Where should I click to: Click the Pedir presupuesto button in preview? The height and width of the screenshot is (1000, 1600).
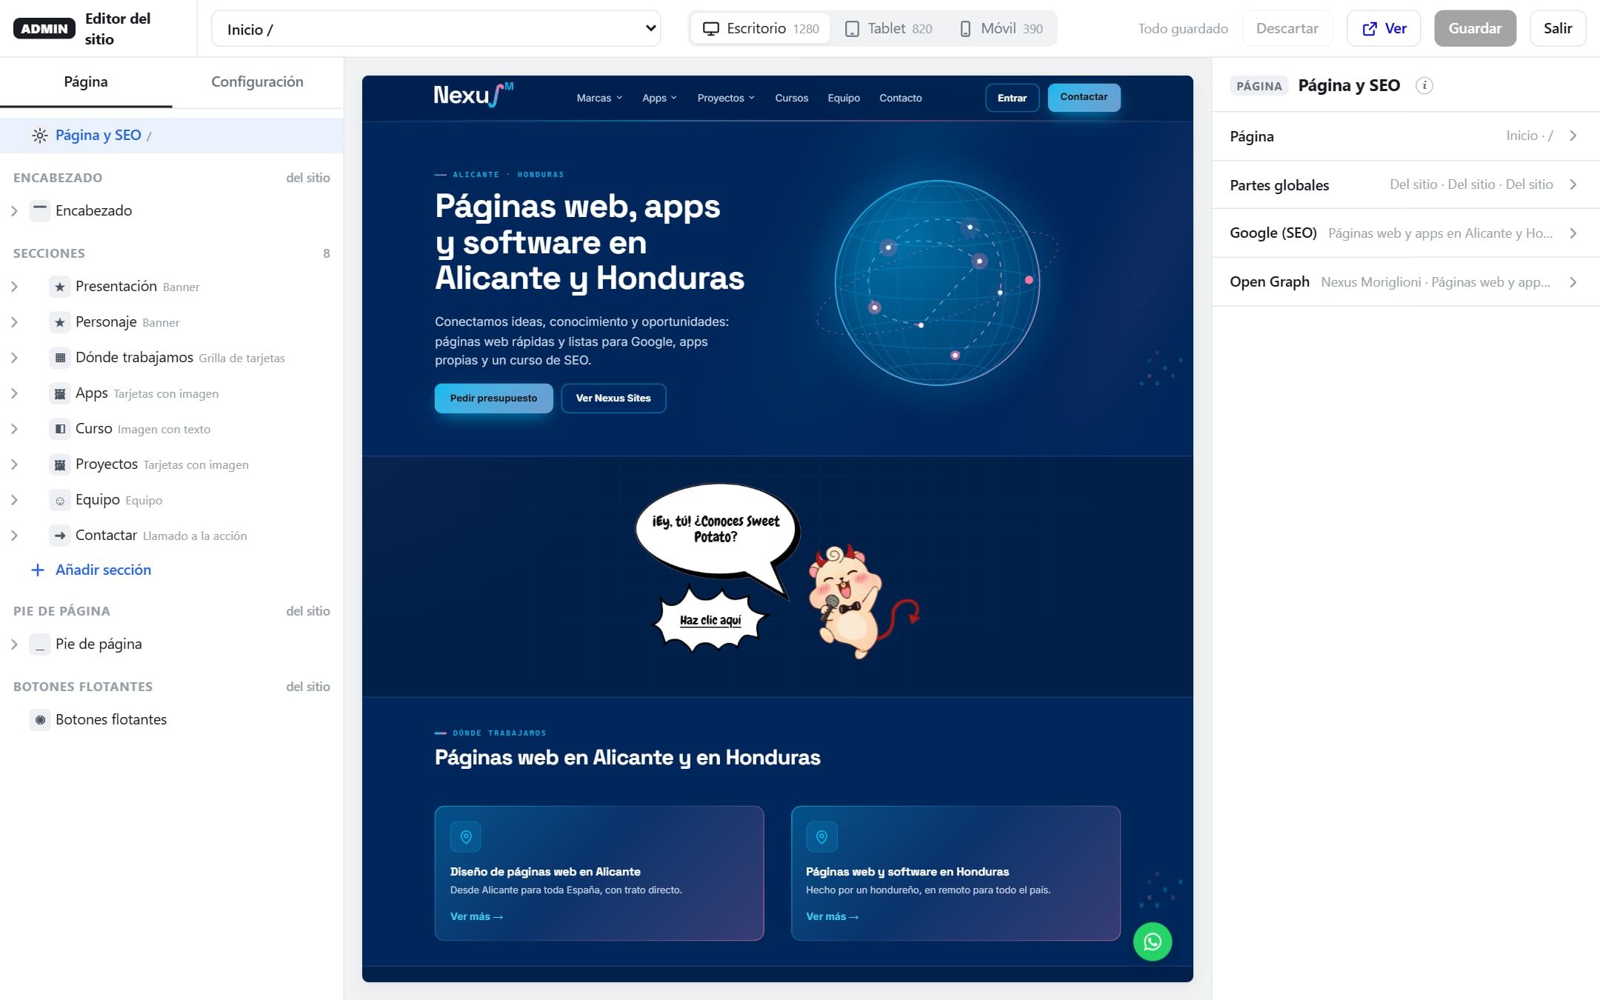tap(493, 399)
